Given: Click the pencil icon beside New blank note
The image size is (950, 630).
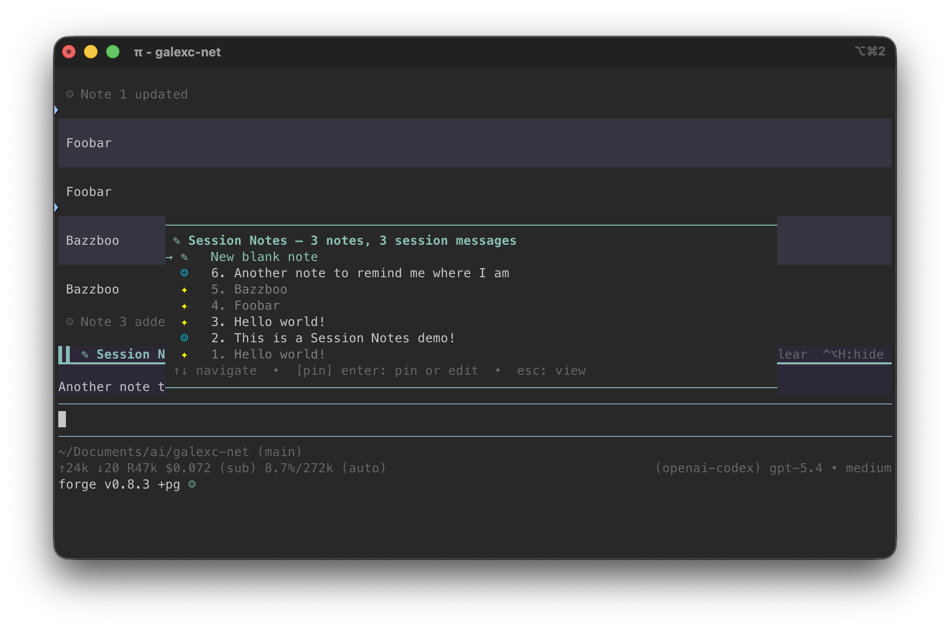Looking at the screenshot, I should click(184, 257).
